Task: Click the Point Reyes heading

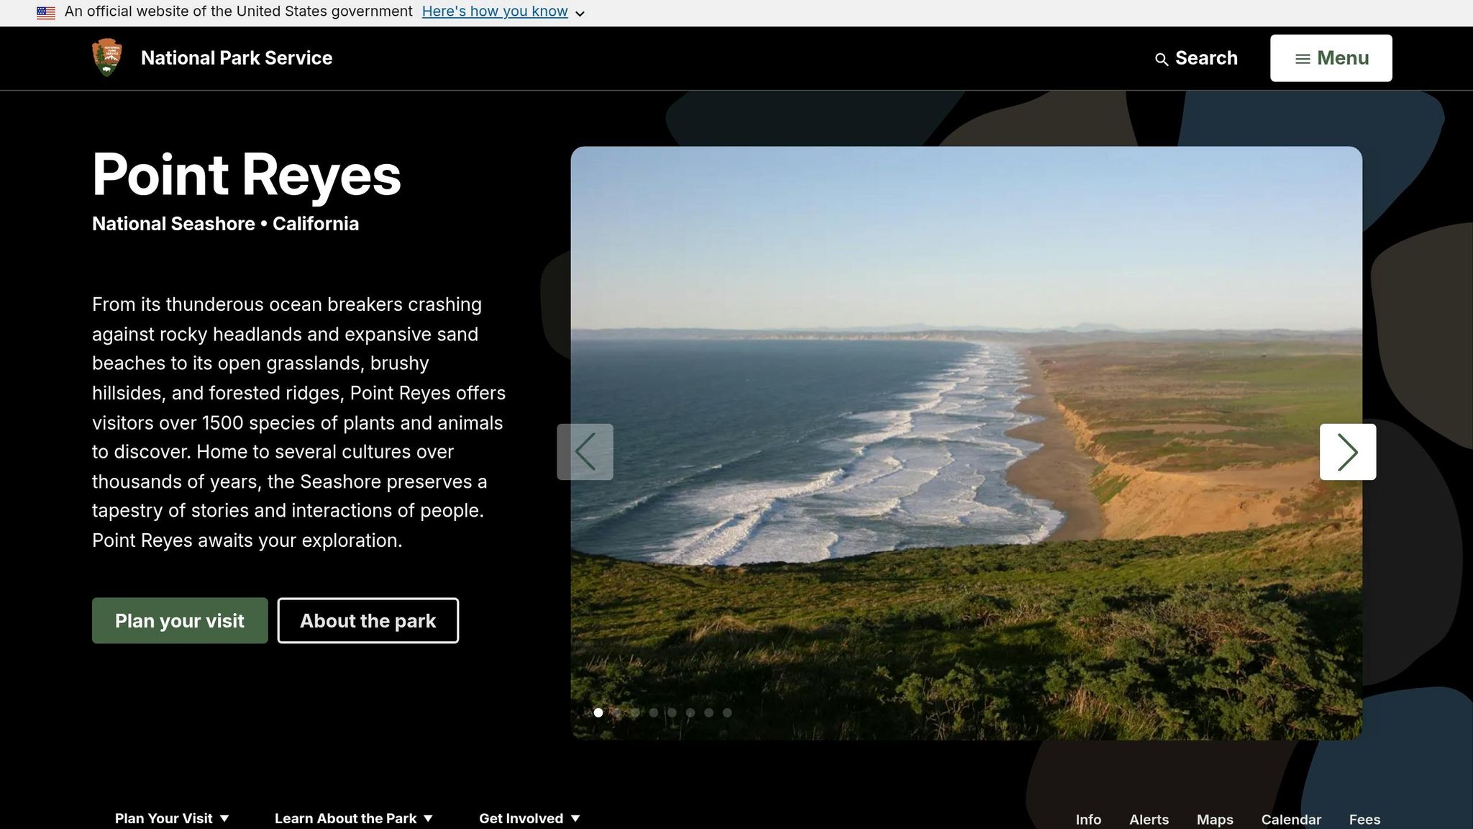Action: point(247,174)
